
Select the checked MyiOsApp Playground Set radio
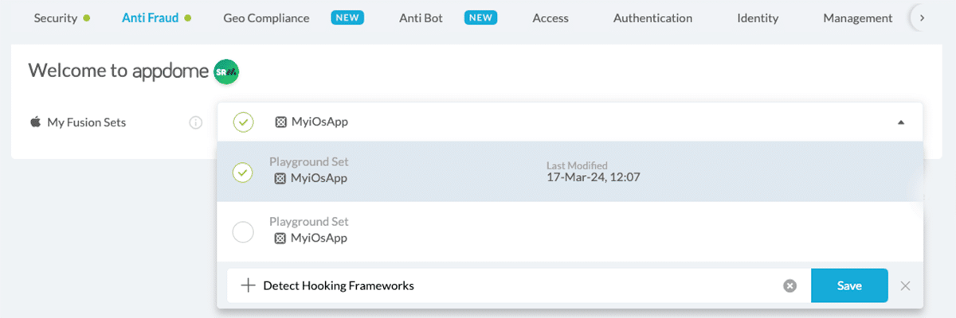pos(242,172)
